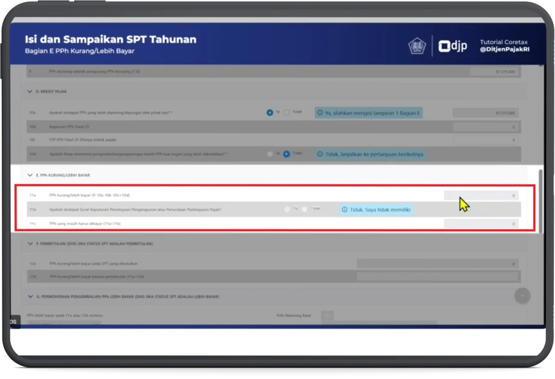Collapse the F. Pembetulan section

[x=29, y=243]
